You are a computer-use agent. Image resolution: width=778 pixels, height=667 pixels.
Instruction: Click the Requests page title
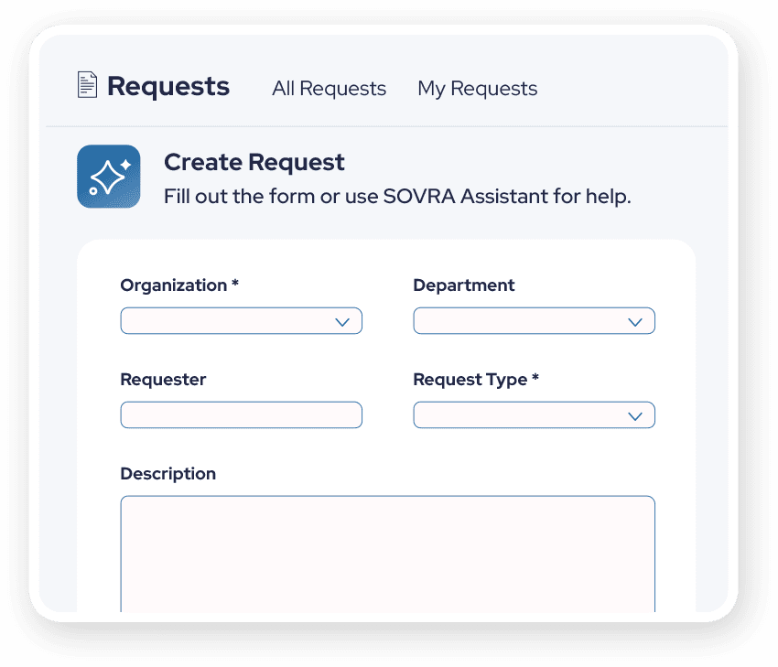coord(168,87)
